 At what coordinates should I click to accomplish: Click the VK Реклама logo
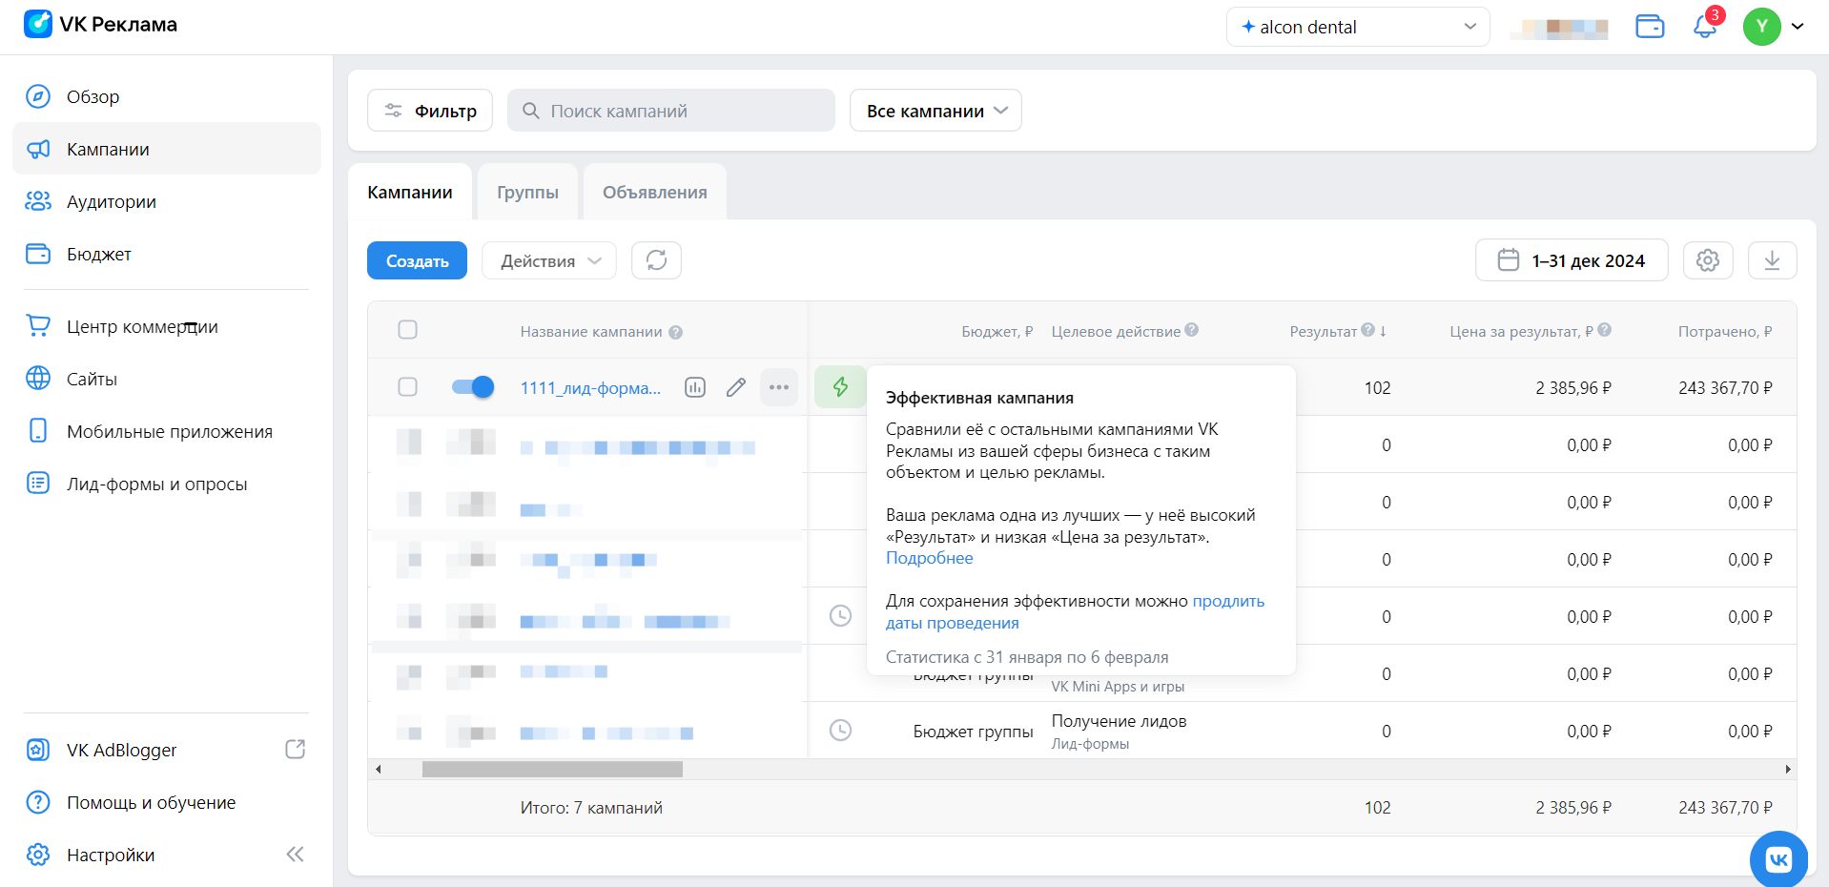(100, 25)
